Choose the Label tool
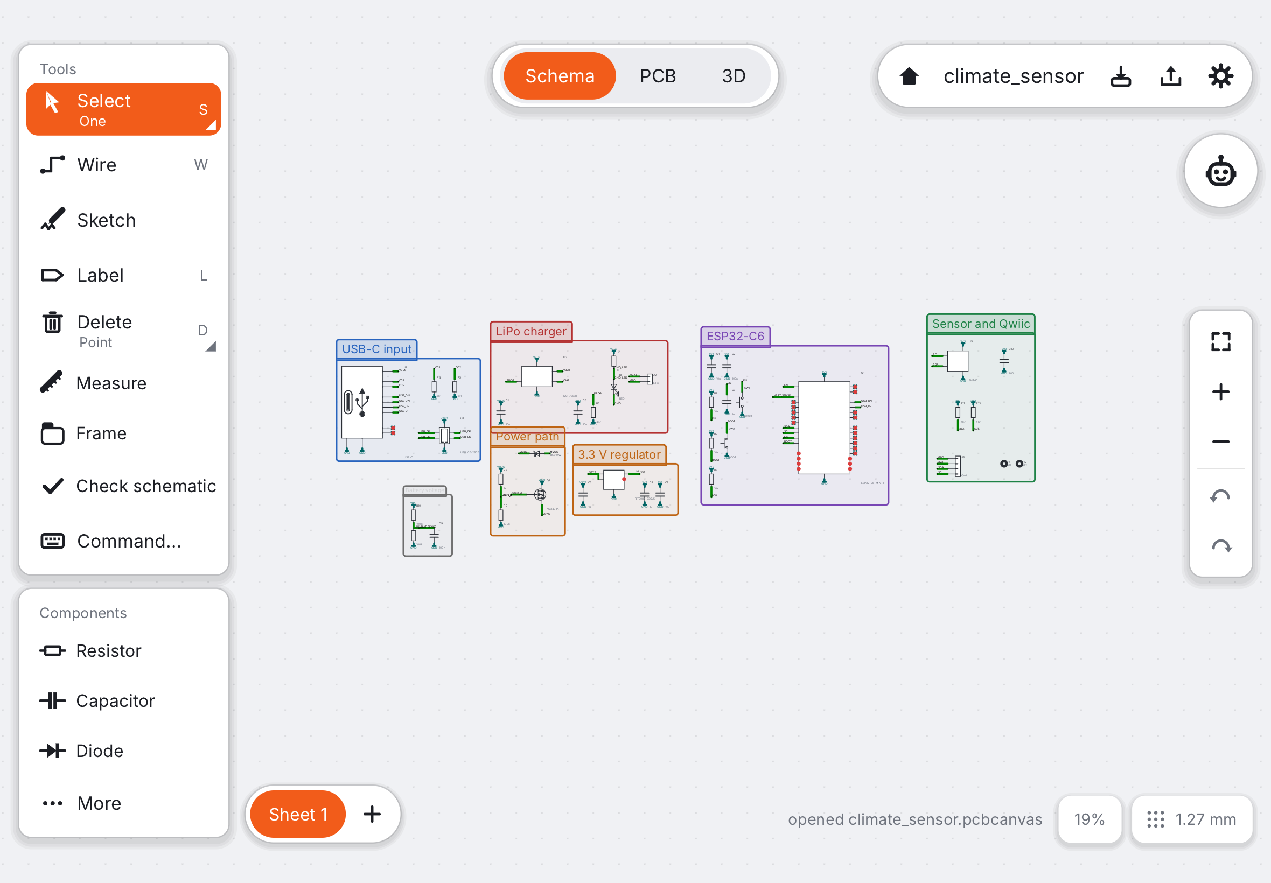 point(123,275)
